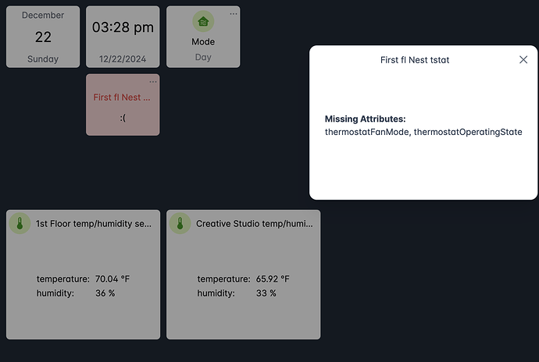Click the 33 % humidity reading
This screenshot has width=539, height=362.
click(x=266, y=293)
